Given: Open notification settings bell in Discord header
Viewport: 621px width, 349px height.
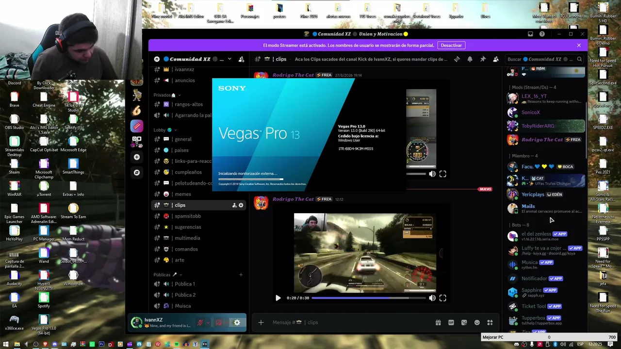Looking at the screenshot, I should 470,59.
